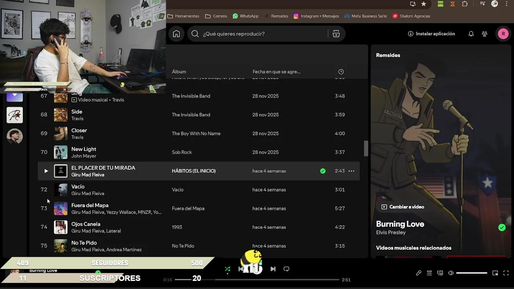Go to Spotify Home via house icon
This screenshot has height=289, width=514.
pos(176,34)
